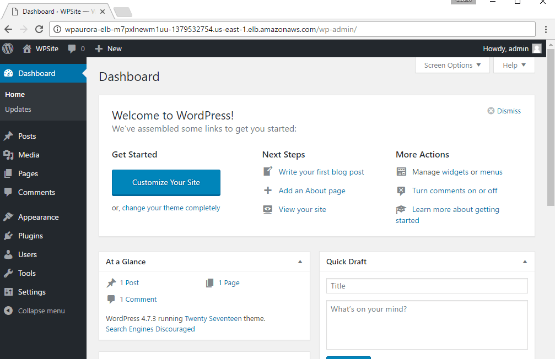Dismiss the Welcome to WordPress panel

(x=504, y=111)
